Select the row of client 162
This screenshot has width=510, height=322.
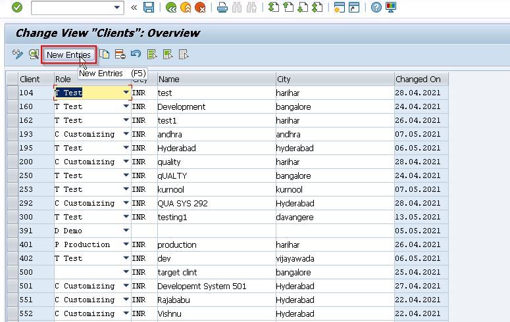(x=12, y=120)
